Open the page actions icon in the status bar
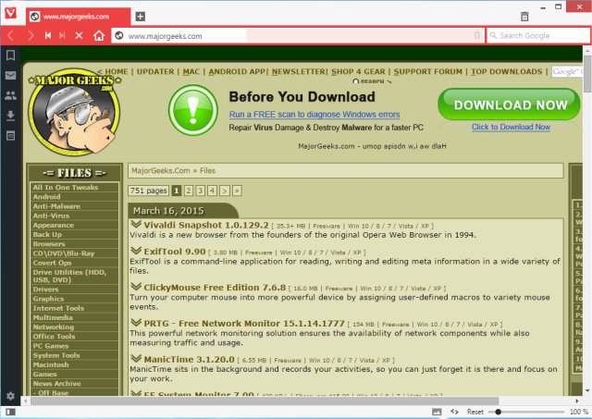This screenshot has height=419, width=592. click(x=454, y=411)
